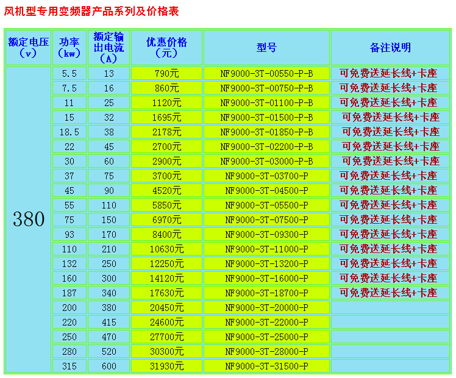Select the 备注说明 column header

click(390, 48)
